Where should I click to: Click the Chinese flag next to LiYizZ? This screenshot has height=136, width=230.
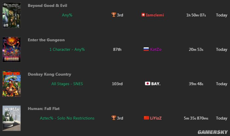pos(147,118)
